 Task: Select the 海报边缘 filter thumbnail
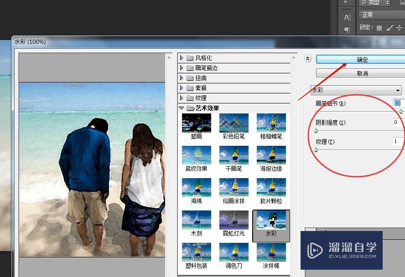(x=271, y=155)
